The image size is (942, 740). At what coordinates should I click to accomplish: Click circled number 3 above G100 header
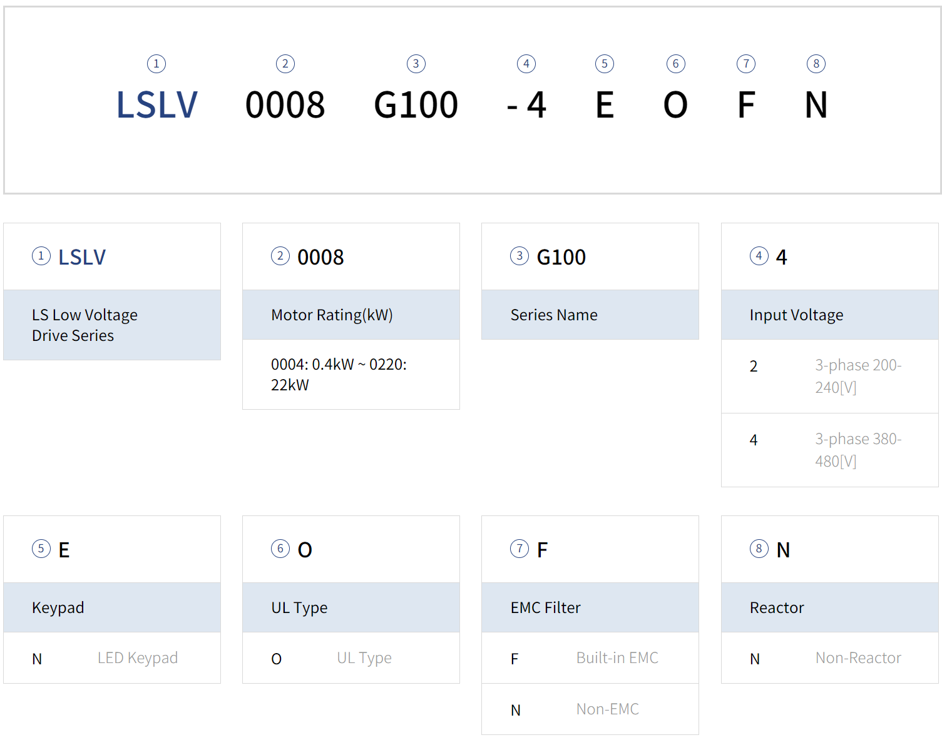point(416,64)
